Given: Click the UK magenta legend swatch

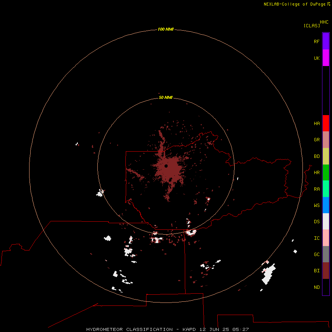Looking at the screenshot, I should coord(326,58).
